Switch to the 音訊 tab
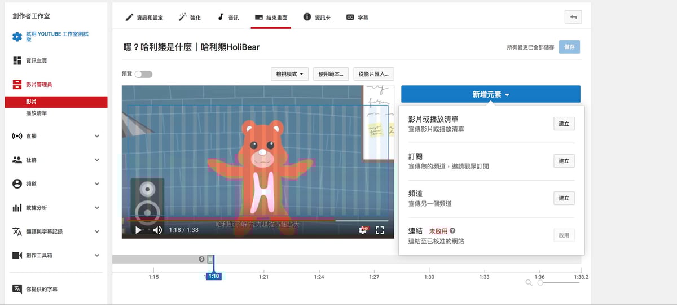 click(x=228, y=18)
